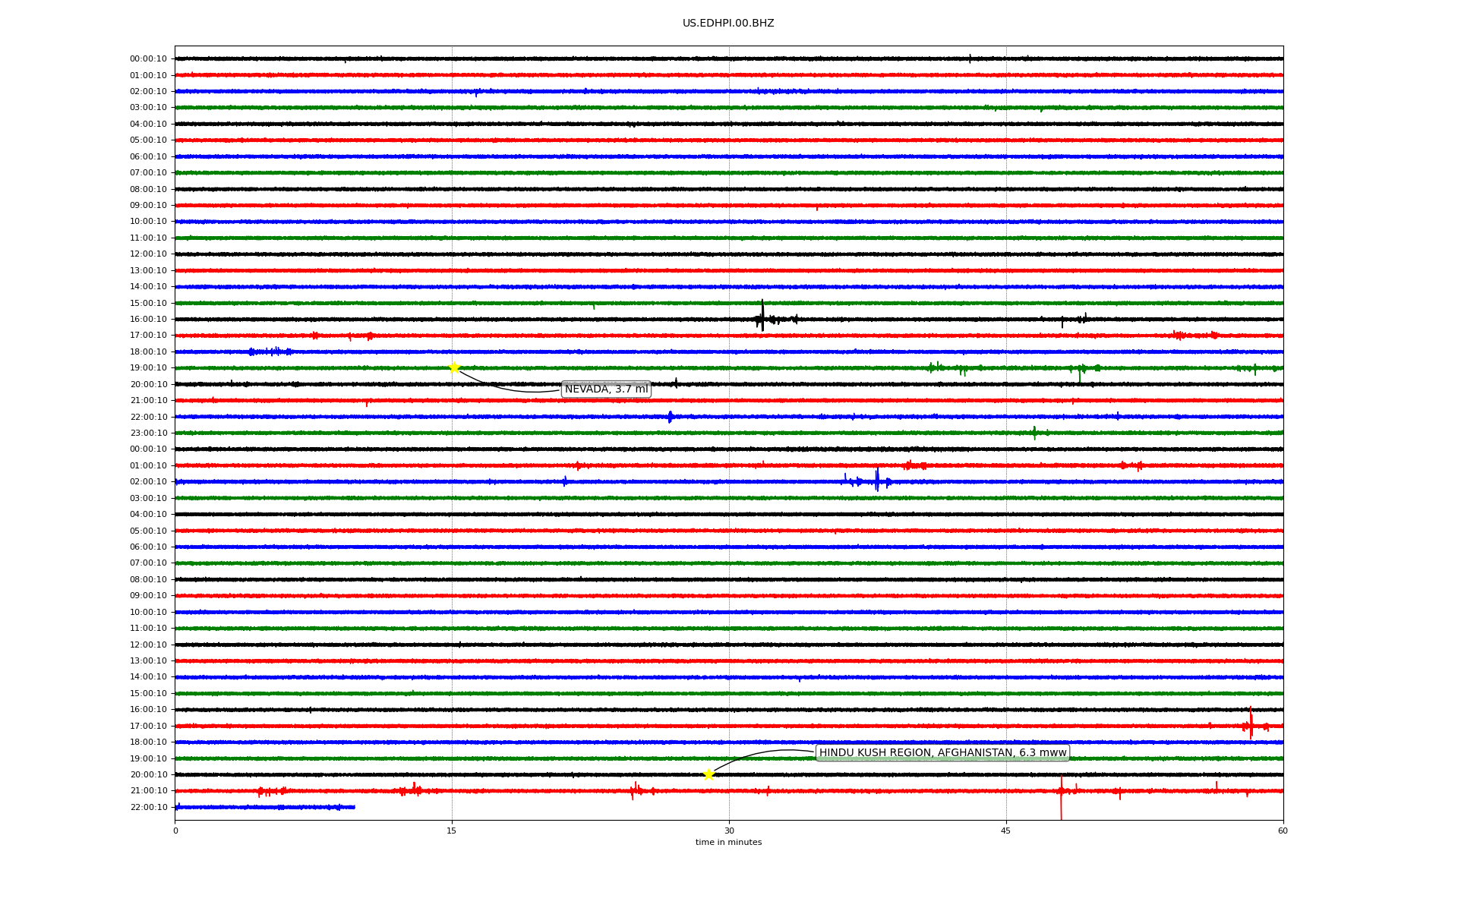The height and width of the screenshot is (911, 1458).
Task: Click the yellow star marker near NEVADA event
Action: (454, 367)
